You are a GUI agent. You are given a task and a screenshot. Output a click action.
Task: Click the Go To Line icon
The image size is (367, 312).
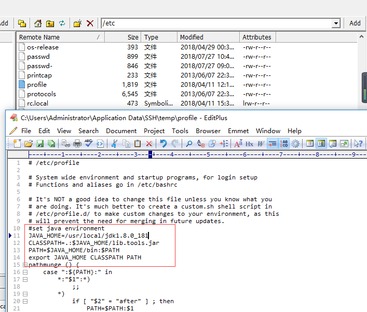[224, 144]
